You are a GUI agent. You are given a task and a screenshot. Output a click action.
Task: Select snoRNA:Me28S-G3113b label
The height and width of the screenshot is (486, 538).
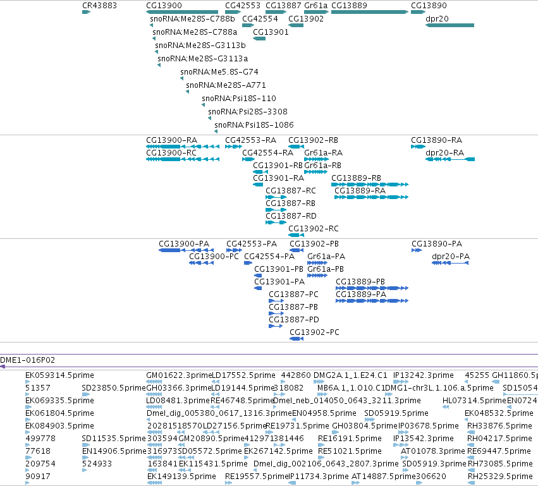[200, 46]
